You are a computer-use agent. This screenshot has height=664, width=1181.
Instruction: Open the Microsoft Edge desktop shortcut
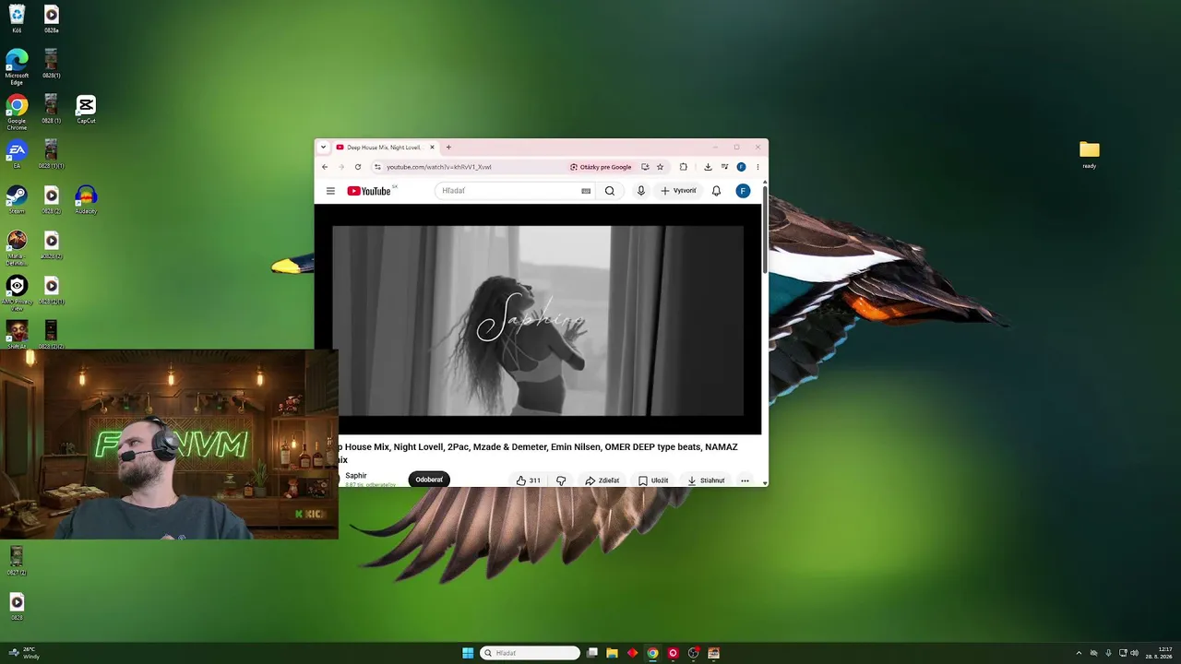[17, 66]
